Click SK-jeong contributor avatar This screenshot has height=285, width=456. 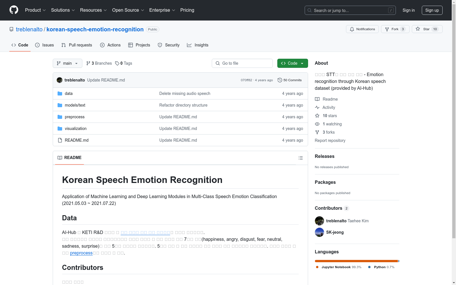coord(319,232)
